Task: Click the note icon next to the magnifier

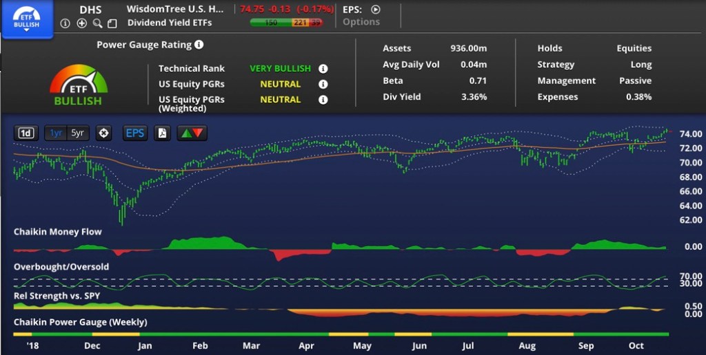Action: point(112,23)
